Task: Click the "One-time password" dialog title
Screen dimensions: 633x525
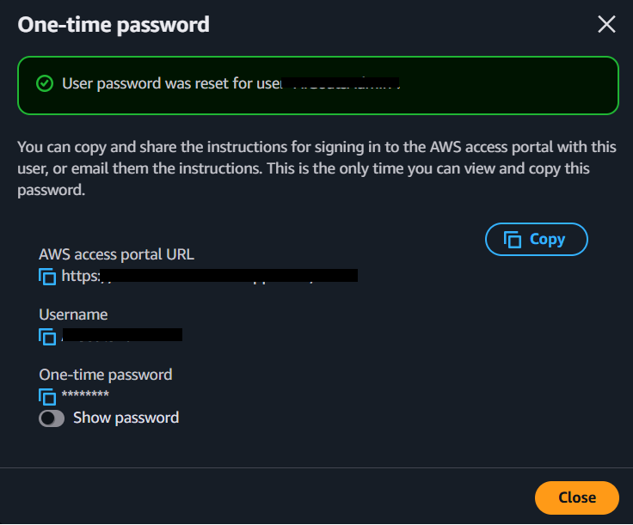Action: point(114,24)
